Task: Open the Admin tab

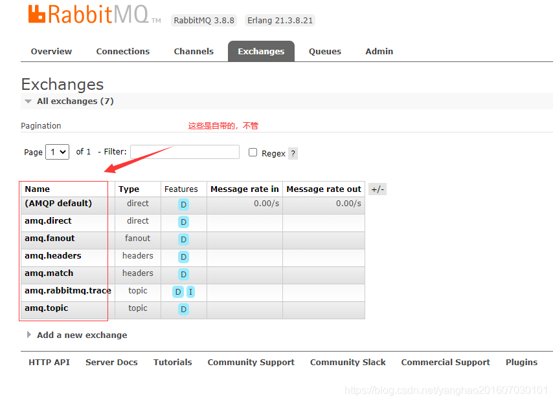Action: pos(379,52)
